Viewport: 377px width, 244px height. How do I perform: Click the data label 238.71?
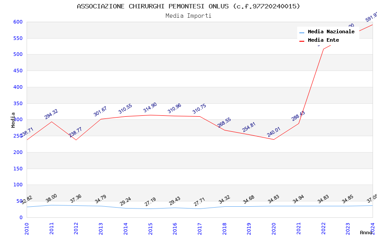point(27,132)
